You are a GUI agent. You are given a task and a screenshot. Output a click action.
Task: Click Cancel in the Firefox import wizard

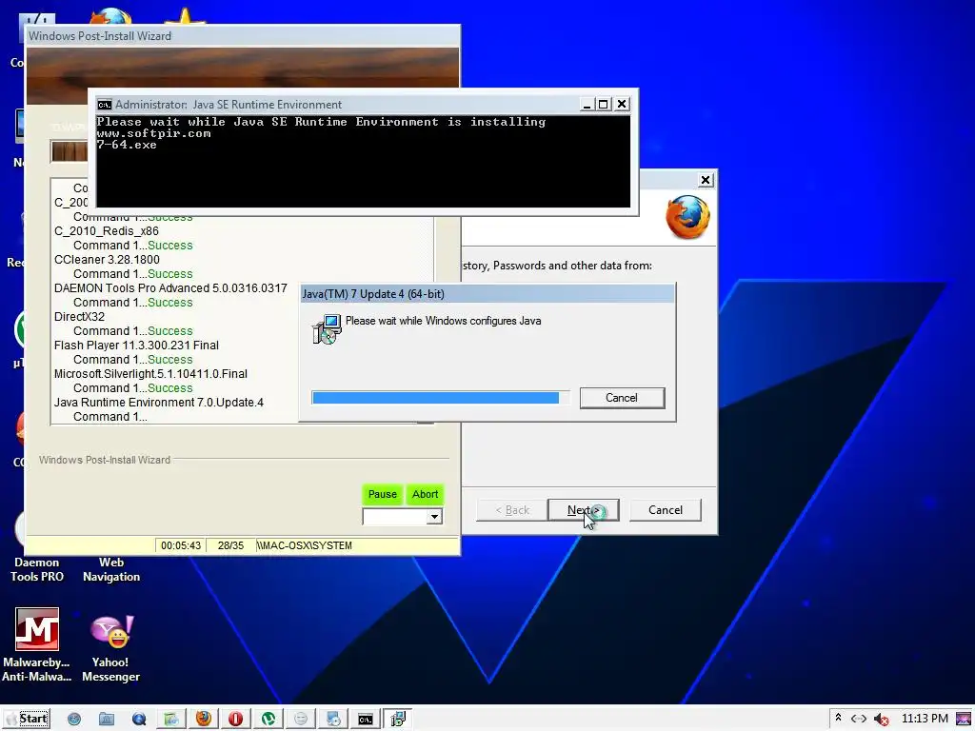(x=666, y=510)
